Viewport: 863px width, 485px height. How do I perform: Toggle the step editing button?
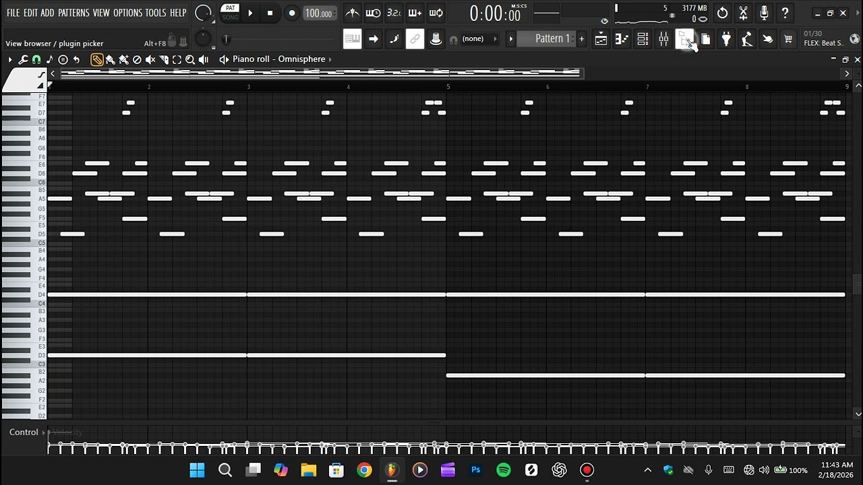(394, 39)
